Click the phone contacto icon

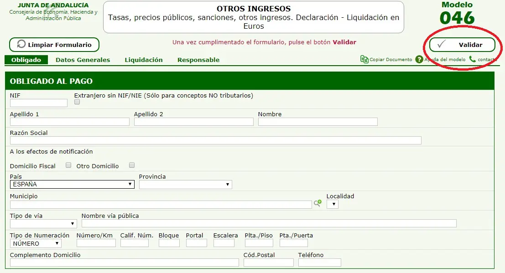[472, 59]
